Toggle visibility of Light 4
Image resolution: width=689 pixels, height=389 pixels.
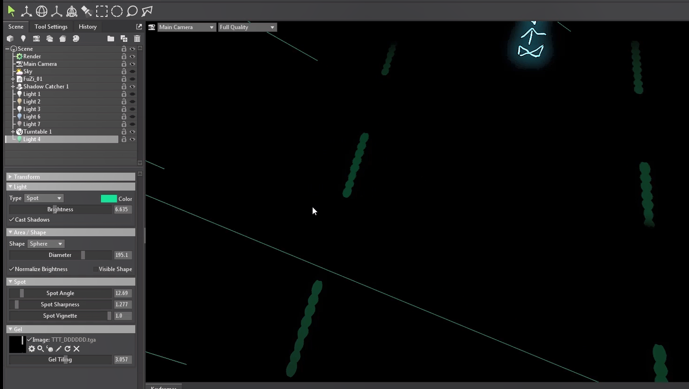tap(133, 139)
